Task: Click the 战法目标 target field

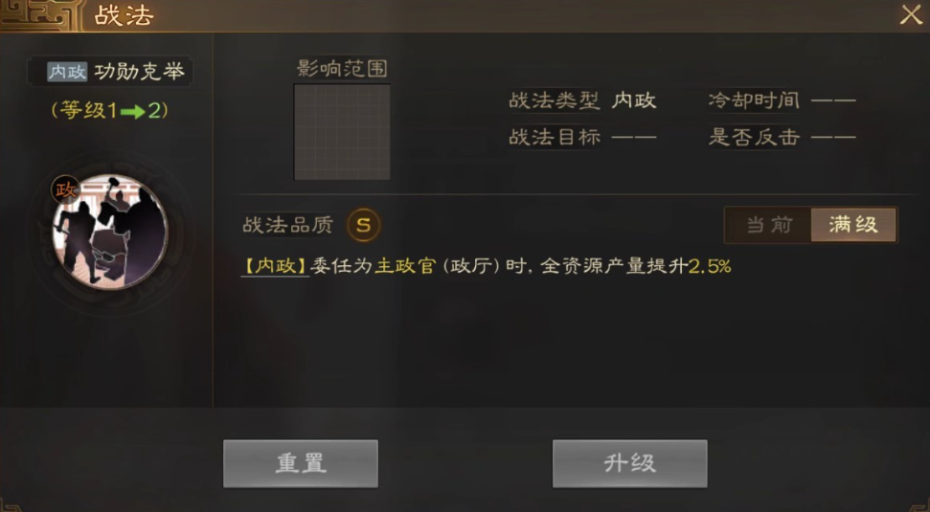Action: coord(582,138)
